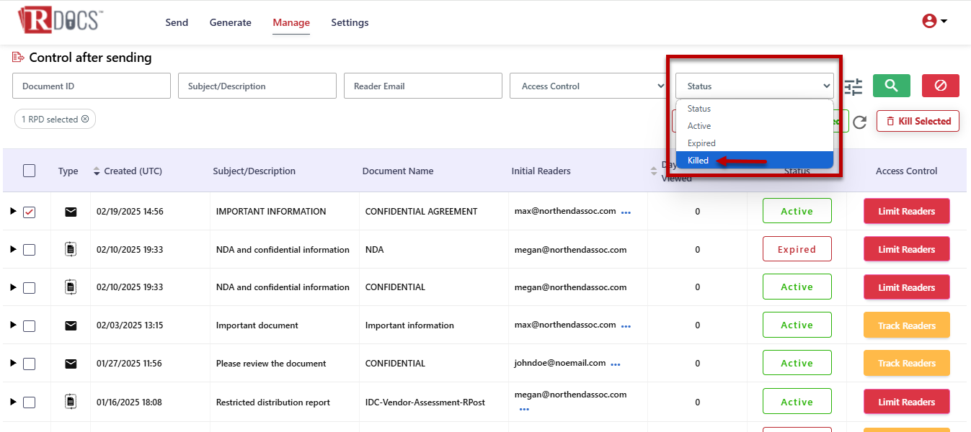Click the Document ID input field

[92, 86]
